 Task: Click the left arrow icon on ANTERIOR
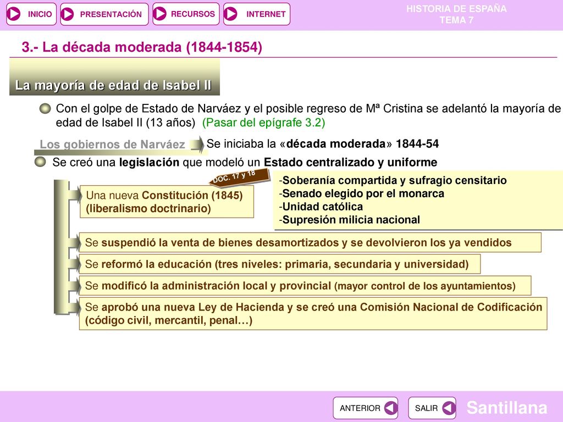[390, 408]
